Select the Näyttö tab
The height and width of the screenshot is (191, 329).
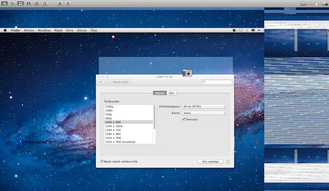tap(159, 93)
